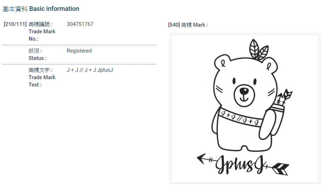This screenshot has width=326, height=194.
Task: Click the Registered status value
Action: click(79, 51)
